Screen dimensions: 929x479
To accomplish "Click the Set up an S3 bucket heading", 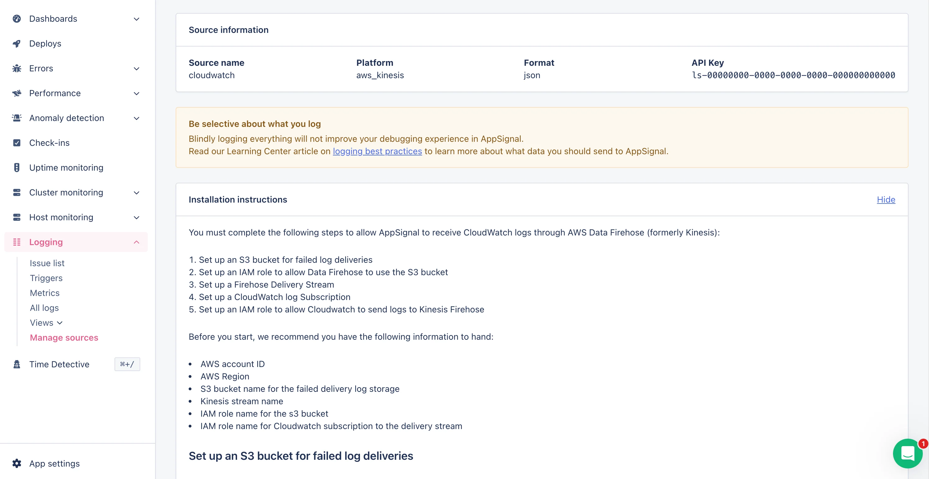I will (x=301, y=456).
